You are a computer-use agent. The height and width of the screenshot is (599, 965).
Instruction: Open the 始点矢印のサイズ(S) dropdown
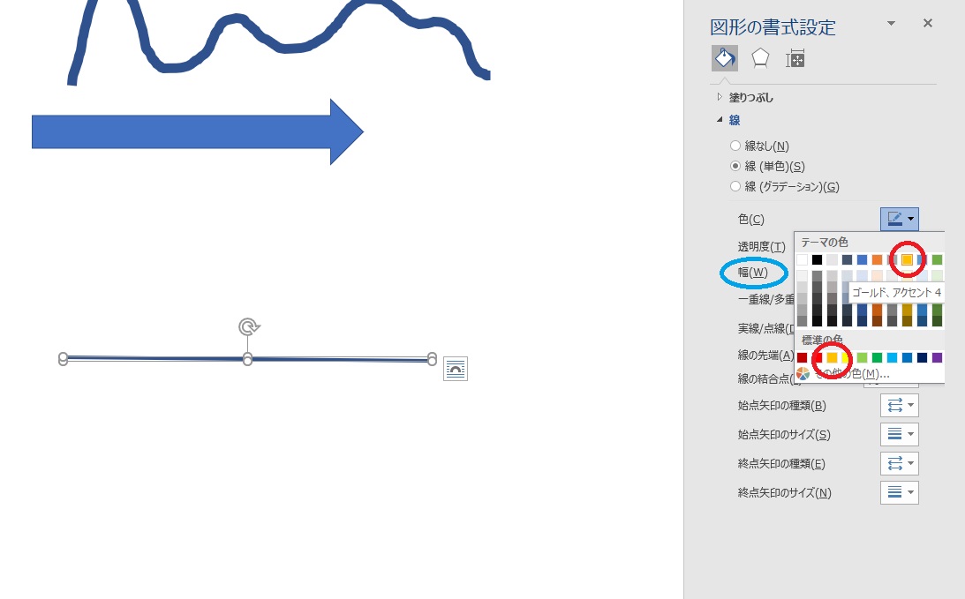tap(899, 434)
